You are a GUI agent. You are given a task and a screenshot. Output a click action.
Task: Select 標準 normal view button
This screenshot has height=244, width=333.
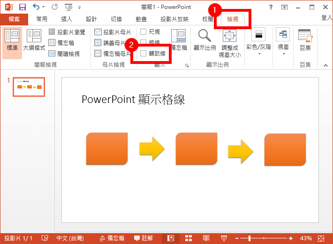coord(12,43)
